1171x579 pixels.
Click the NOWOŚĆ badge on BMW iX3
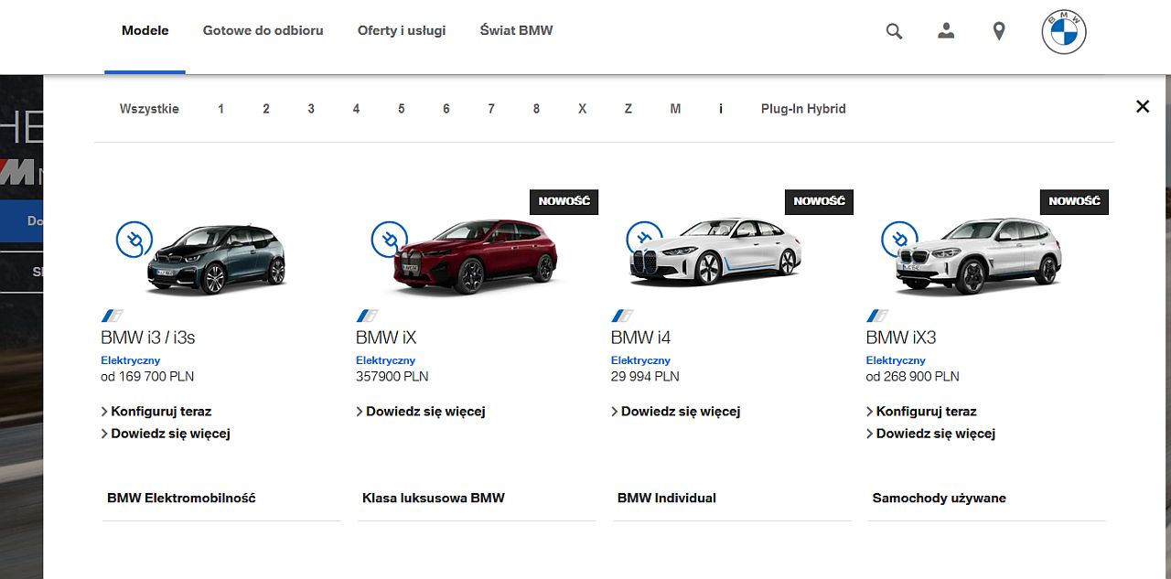[1075, 201]
